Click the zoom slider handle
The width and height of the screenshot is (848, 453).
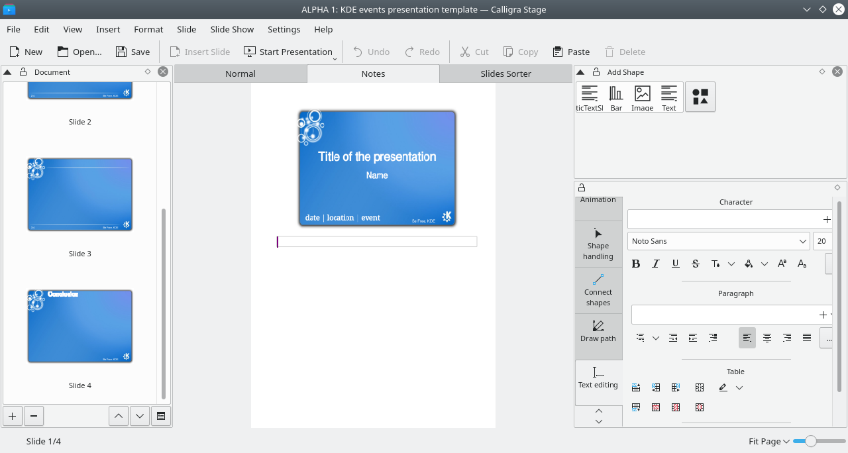(x=811, y=441)
